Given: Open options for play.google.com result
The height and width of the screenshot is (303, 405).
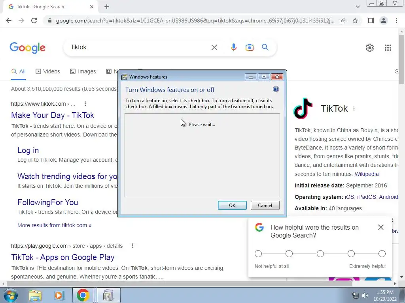Looking at the screenshot, I should [x=132, y=246].
